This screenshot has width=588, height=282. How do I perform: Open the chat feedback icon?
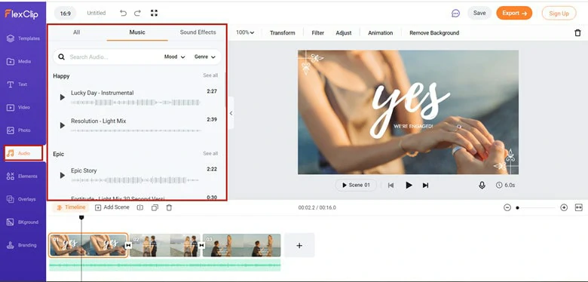[x=455, y=13]
